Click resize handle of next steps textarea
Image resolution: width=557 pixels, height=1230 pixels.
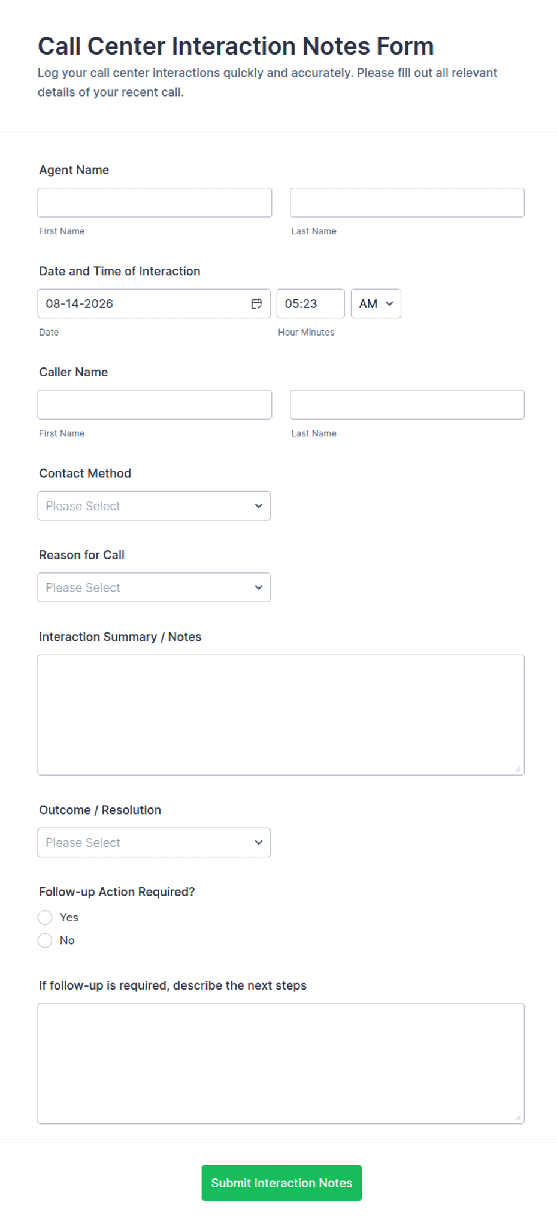[x=518, y=1118]
